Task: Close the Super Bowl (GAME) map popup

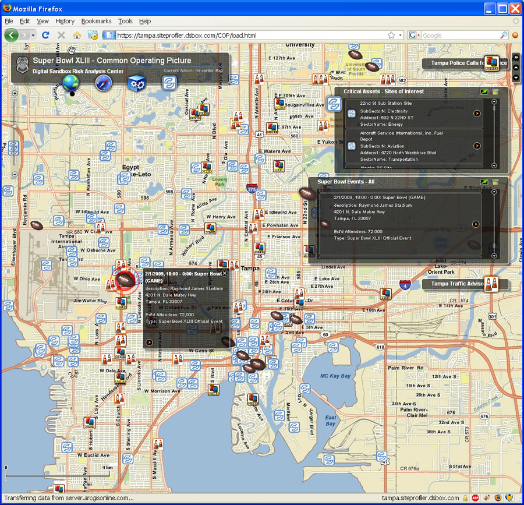Action: 225,273
